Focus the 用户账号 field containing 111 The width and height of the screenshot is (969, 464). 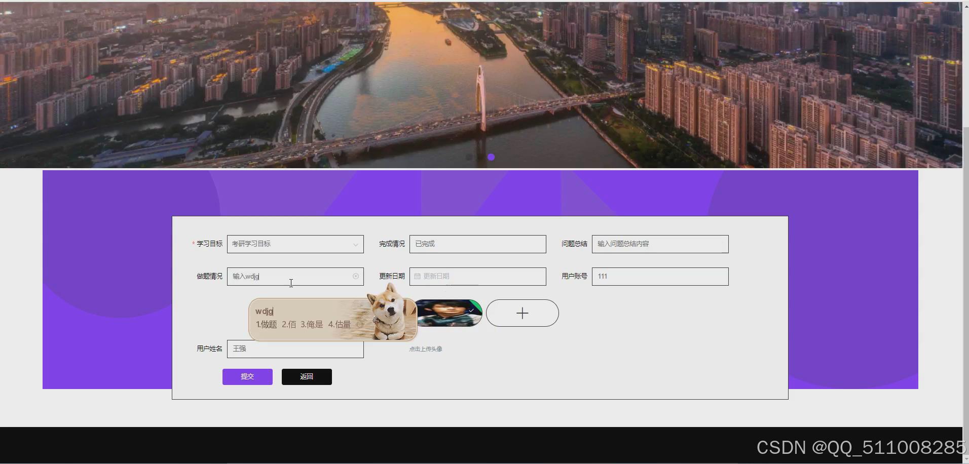click(660, 277)
